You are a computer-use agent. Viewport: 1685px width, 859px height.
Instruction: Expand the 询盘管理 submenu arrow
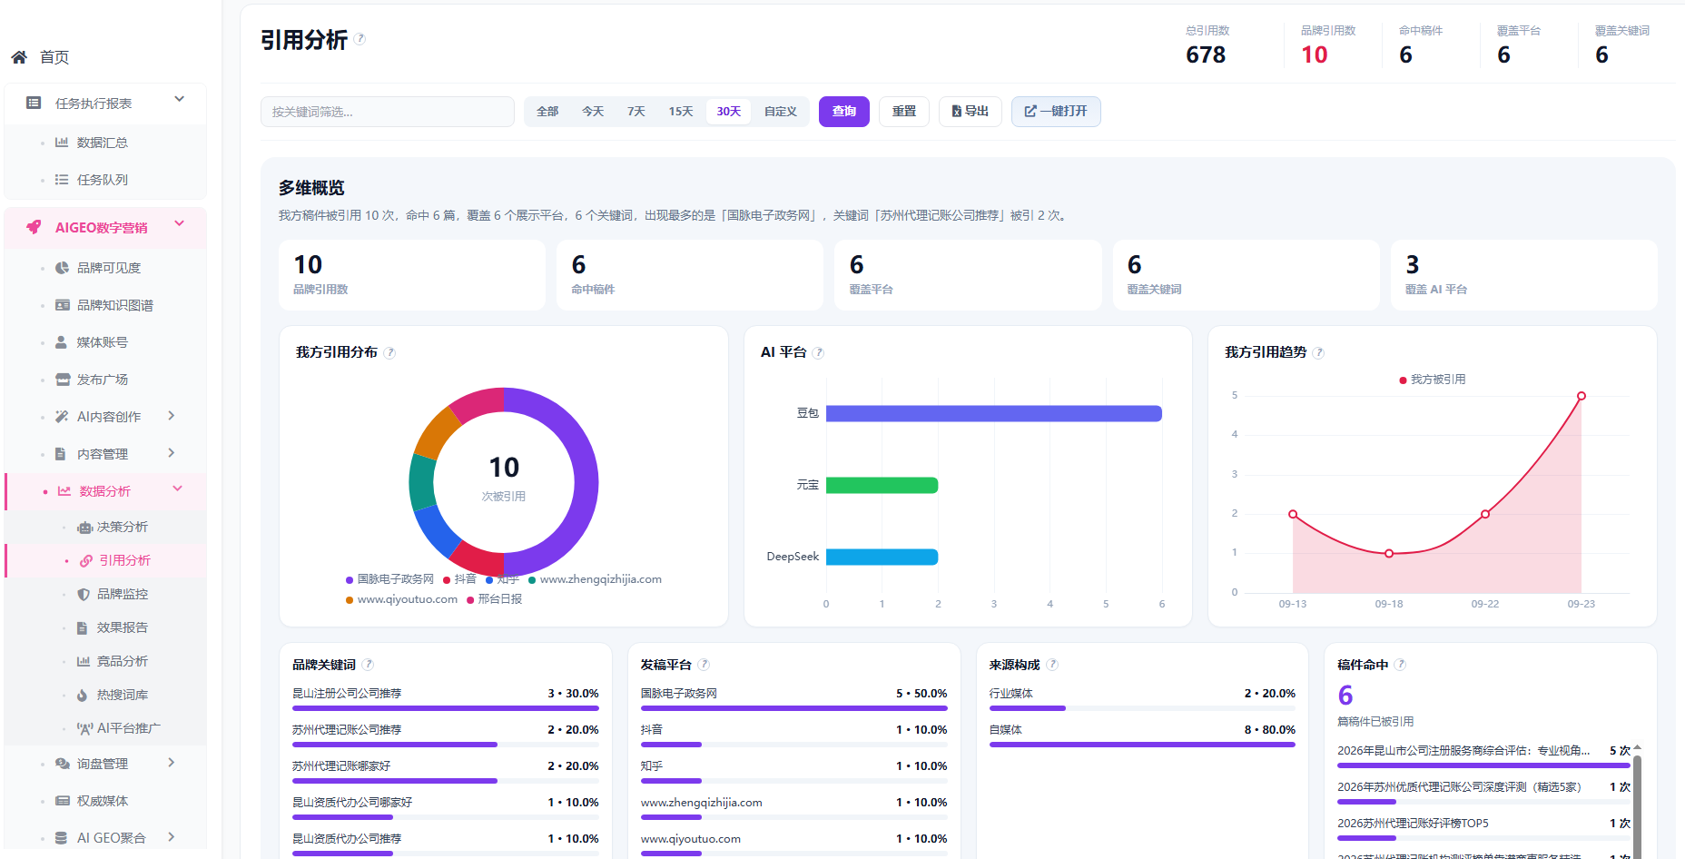(x=172, y=763)
